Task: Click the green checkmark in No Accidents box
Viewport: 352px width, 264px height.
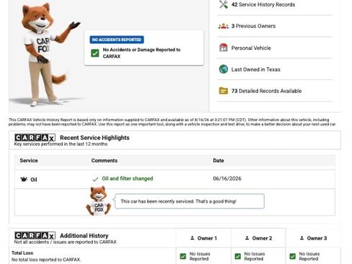Action: point(95,53)
